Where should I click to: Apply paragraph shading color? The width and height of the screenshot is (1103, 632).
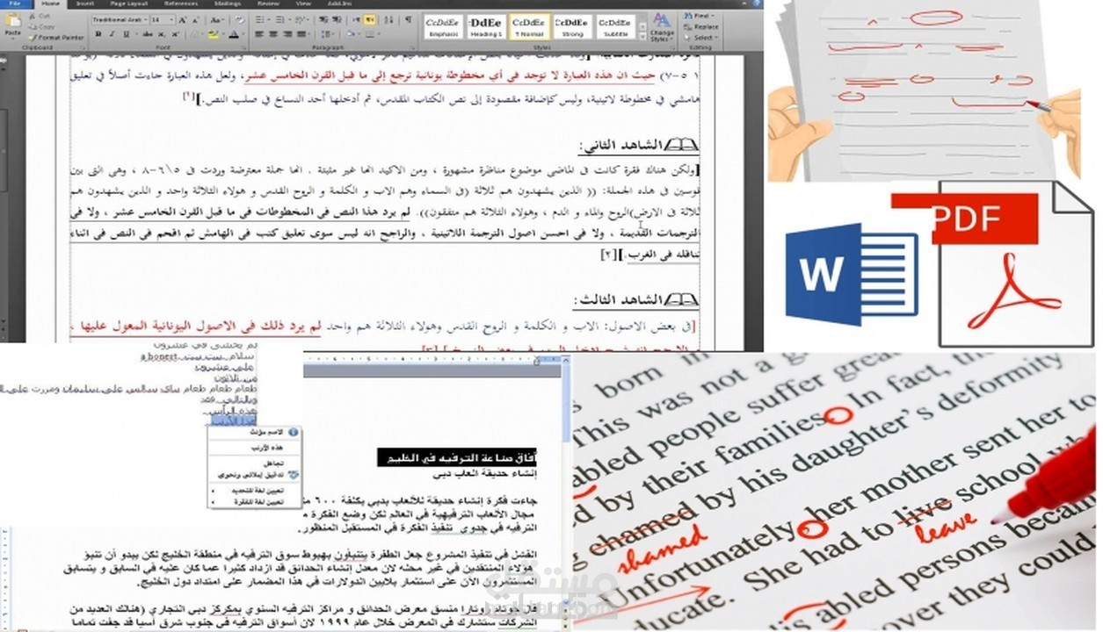(x=350, y=34)
